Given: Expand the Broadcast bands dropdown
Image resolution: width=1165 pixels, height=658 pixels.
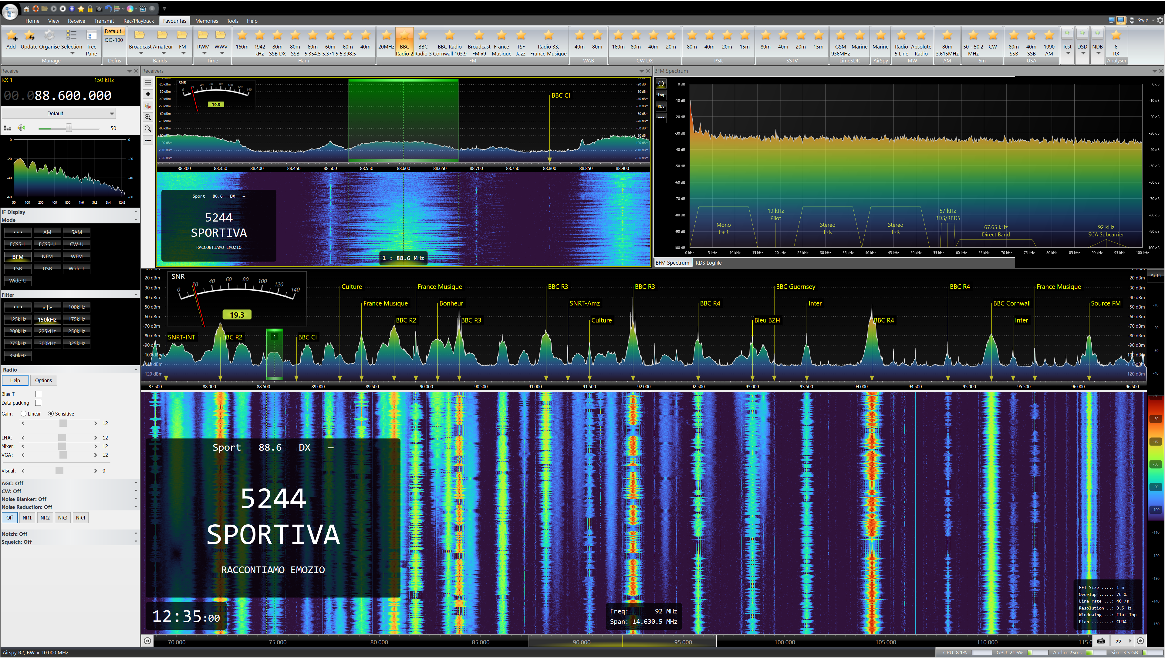Looking at the screenshot, I should pos(141,53).
